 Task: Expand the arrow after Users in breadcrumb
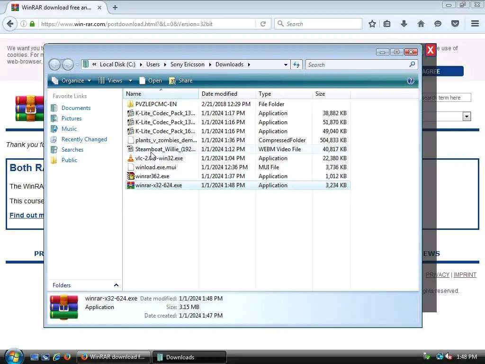coord(165,64)
